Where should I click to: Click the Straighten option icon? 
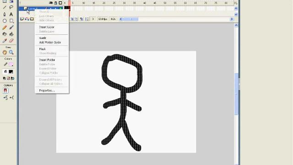11,98
